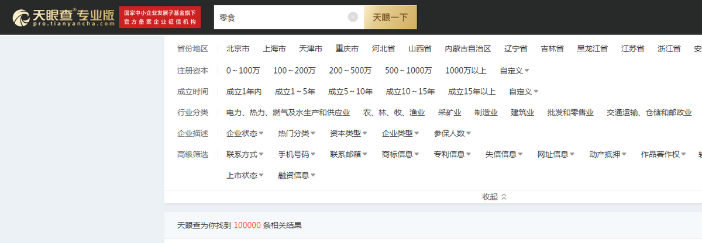Choose registered capital 200～500万
The height and width of the screenshot is (243, 702).
tap(350, 71)
